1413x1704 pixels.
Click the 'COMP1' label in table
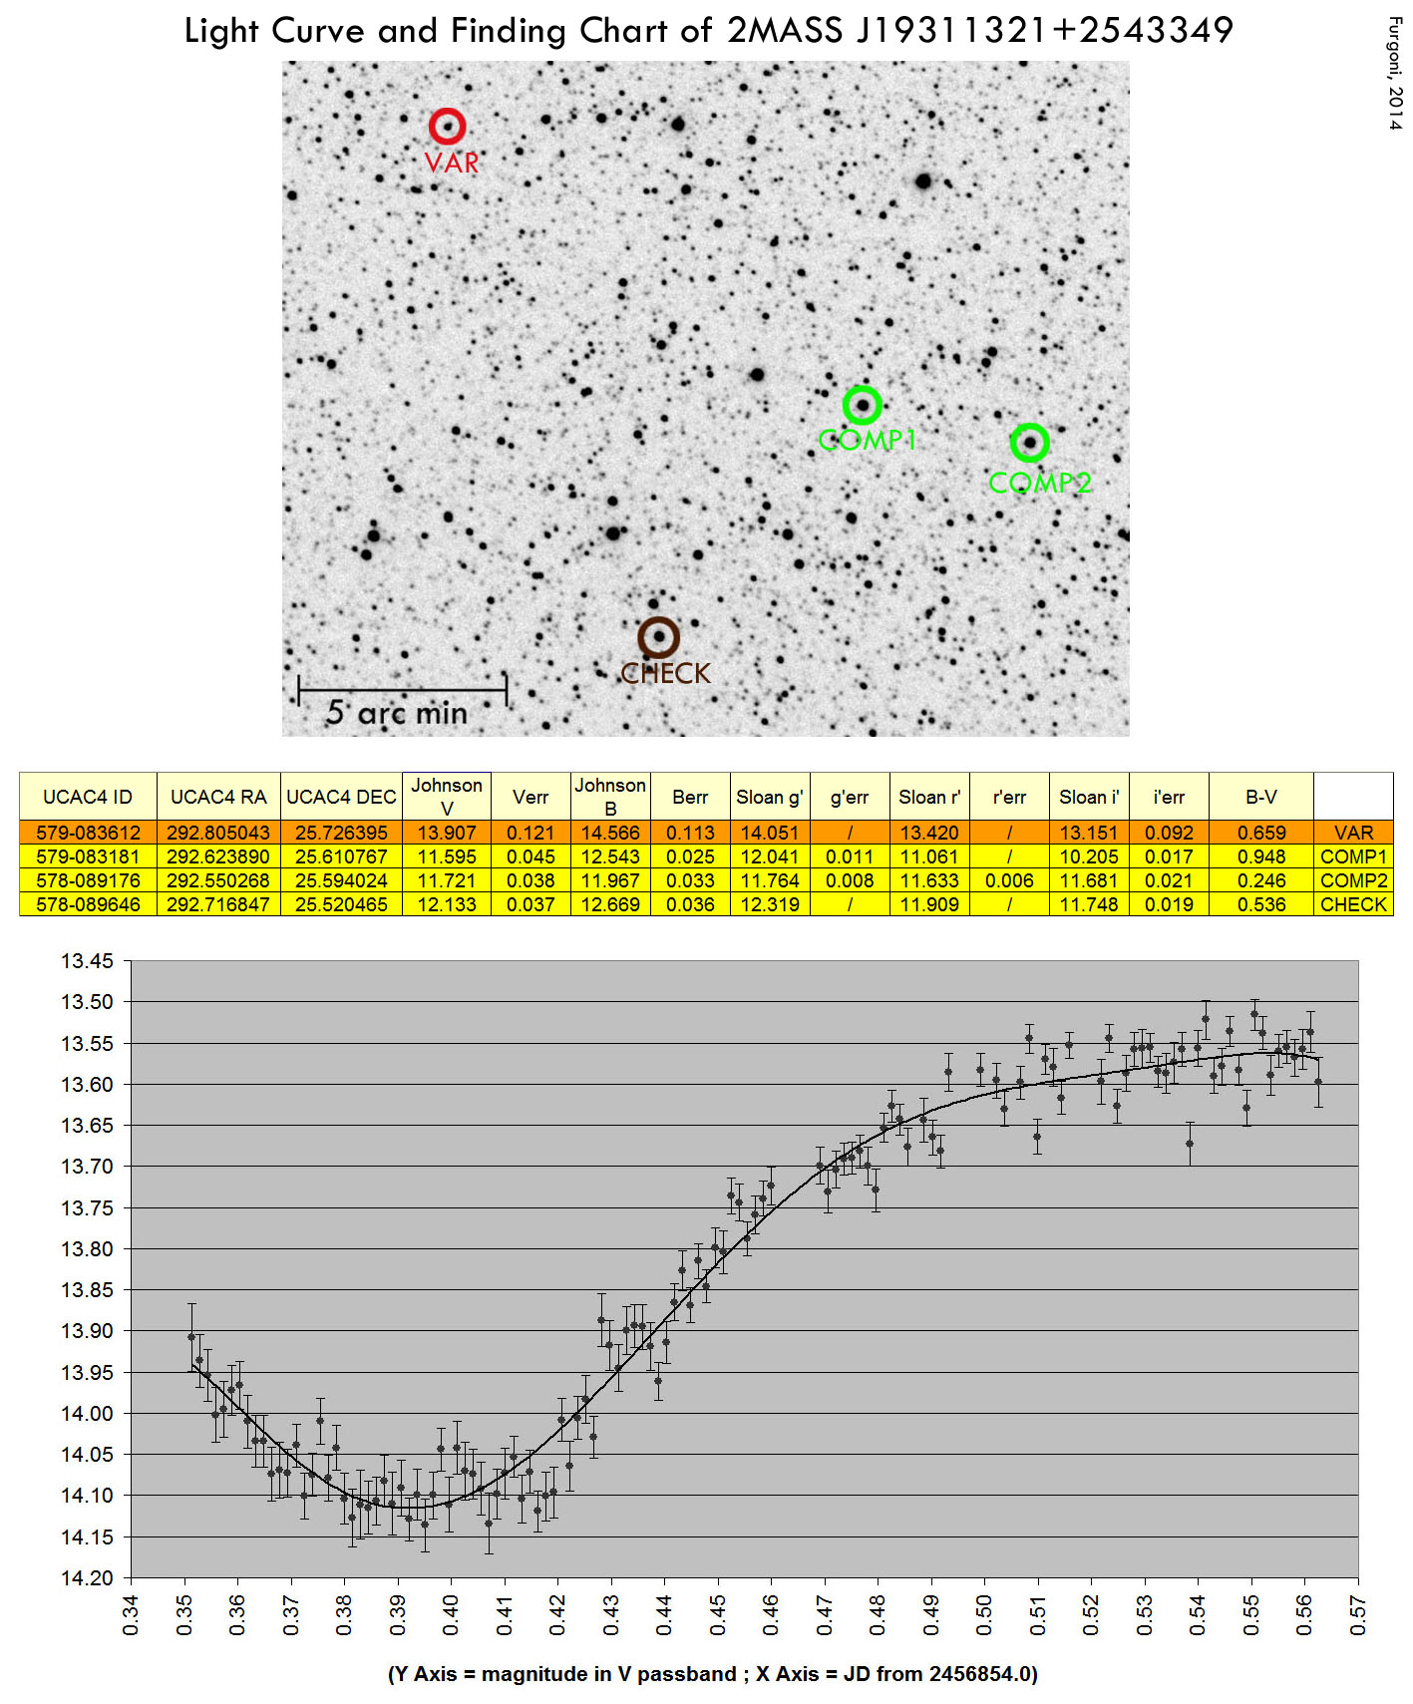(1353, 856)
